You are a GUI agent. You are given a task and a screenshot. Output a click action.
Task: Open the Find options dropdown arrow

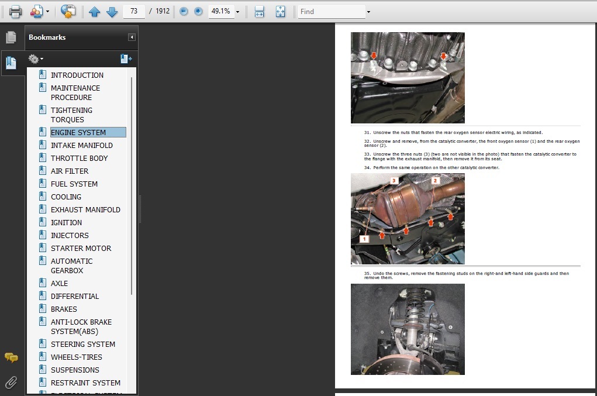(368, 12)
